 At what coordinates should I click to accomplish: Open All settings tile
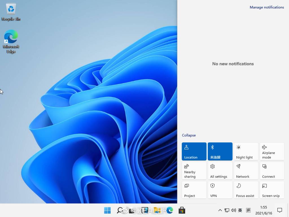coord(220,171)
